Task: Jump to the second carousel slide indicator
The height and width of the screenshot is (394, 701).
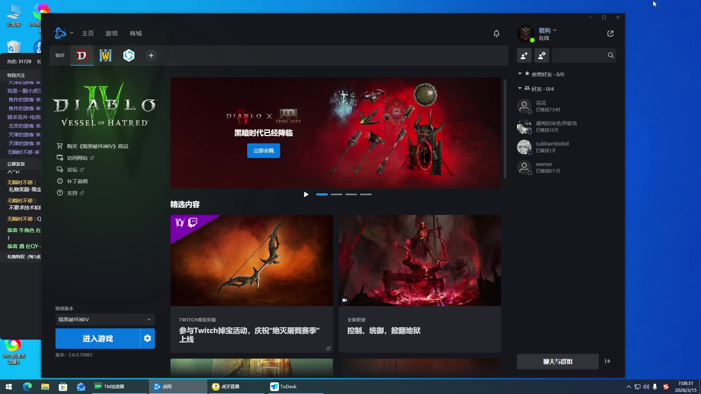Action: 336,194
